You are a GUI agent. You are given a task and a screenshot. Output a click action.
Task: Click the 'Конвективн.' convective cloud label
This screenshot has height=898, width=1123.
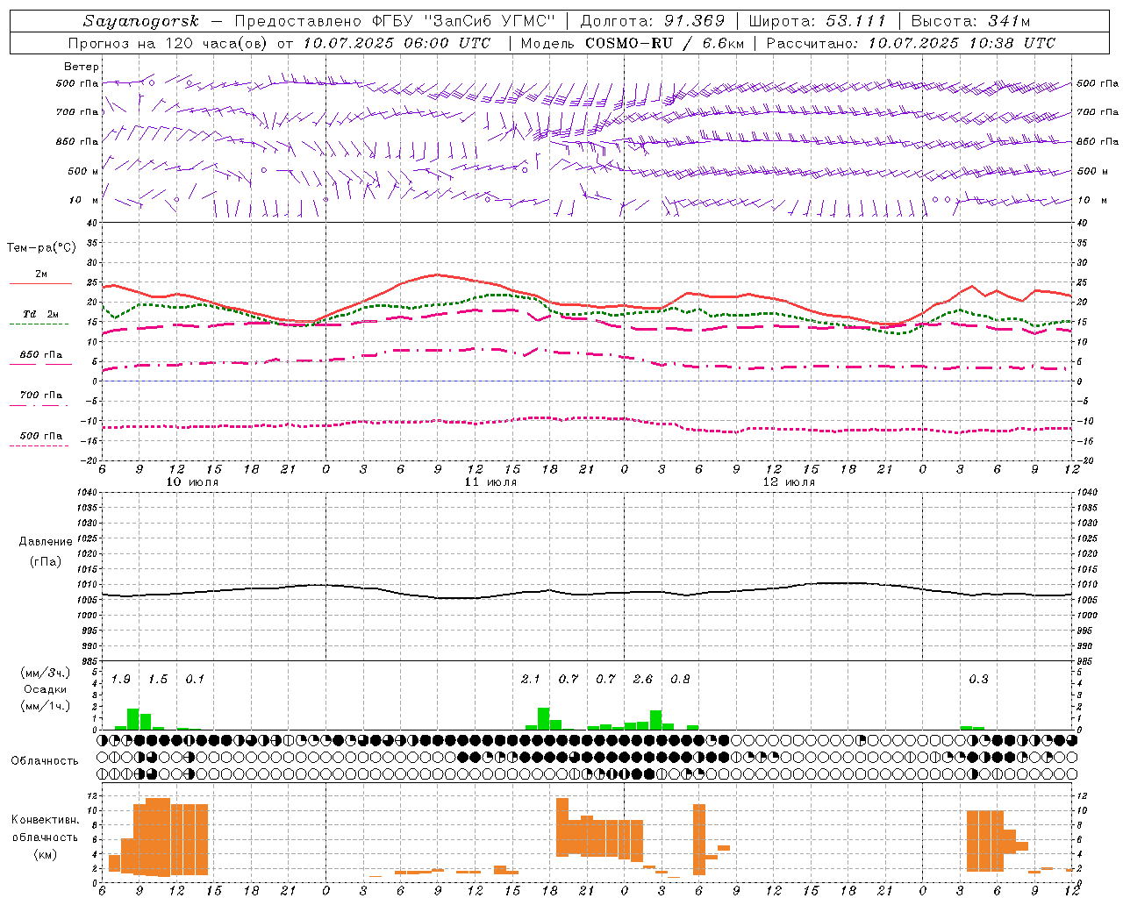click(45, 820)
